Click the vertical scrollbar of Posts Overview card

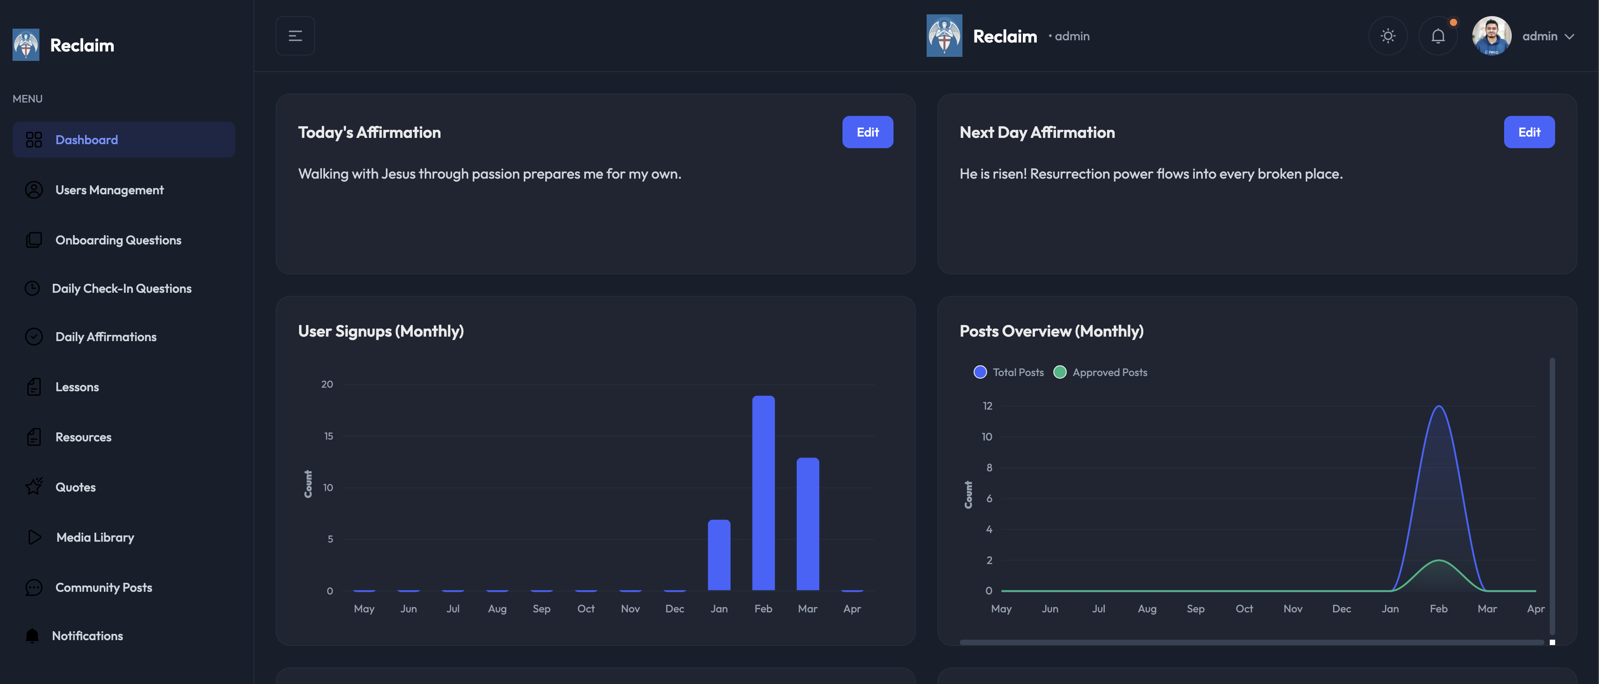click(x=1552, y=496)
